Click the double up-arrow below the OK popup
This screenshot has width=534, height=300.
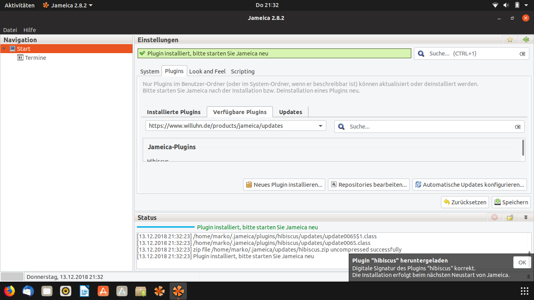coord(529,276)
